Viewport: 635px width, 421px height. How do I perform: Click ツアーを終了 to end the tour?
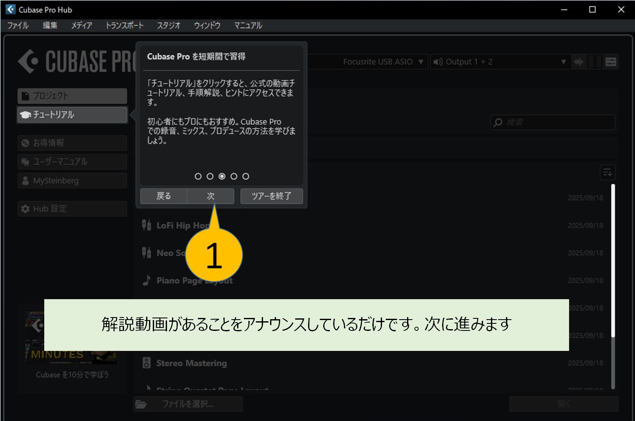click(x=271, y=196)
